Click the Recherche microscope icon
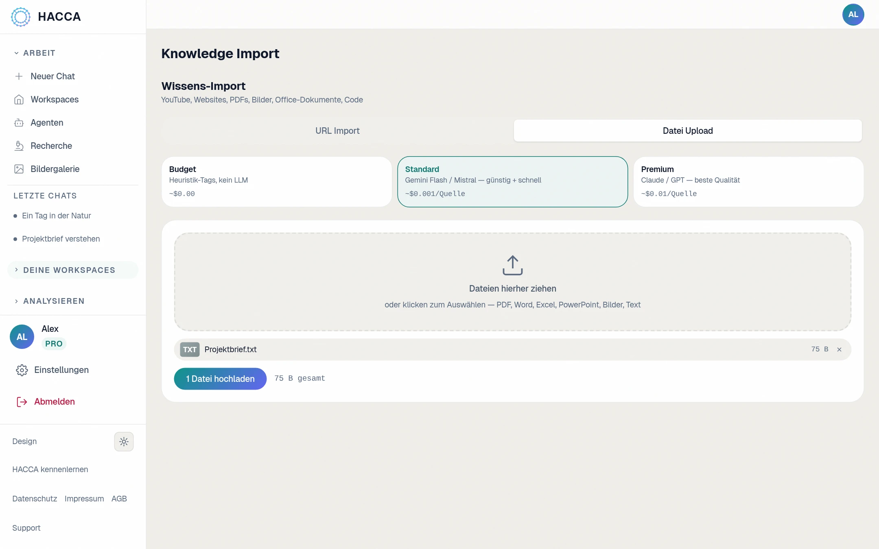 (19, 146)
